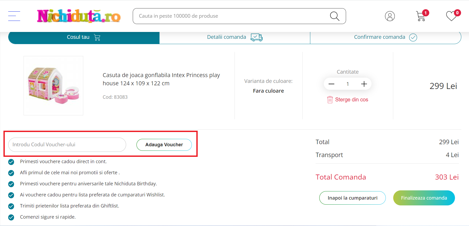Decrease quantity with minus button
The image size is (469, 226).
[331, 84]
